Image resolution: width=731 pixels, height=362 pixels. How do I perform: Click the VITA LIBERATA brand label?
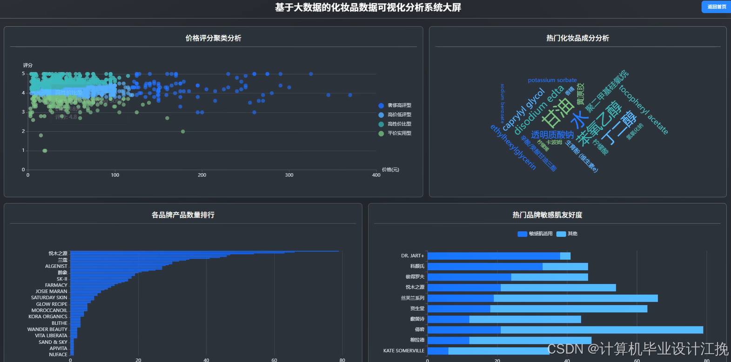click(x=51, y=335)
